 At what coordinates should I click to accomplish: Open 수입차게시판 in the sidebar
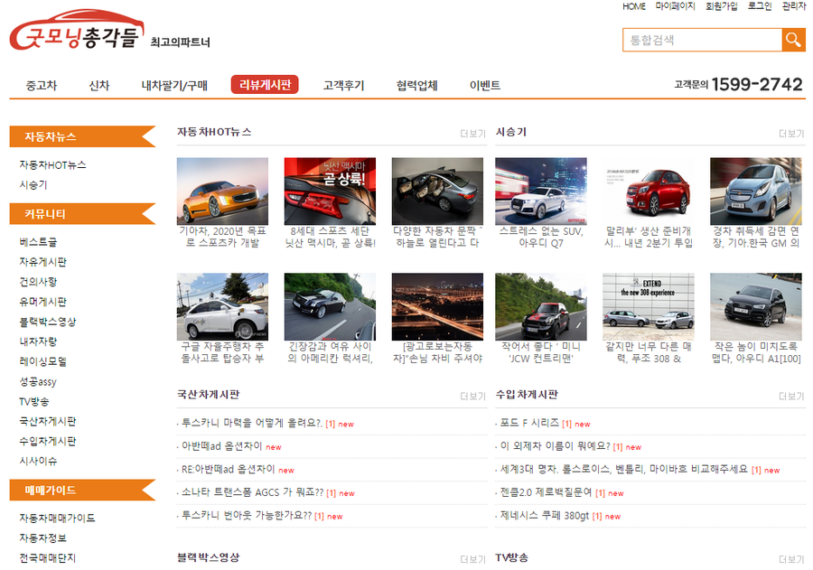[x=48, y=442]
